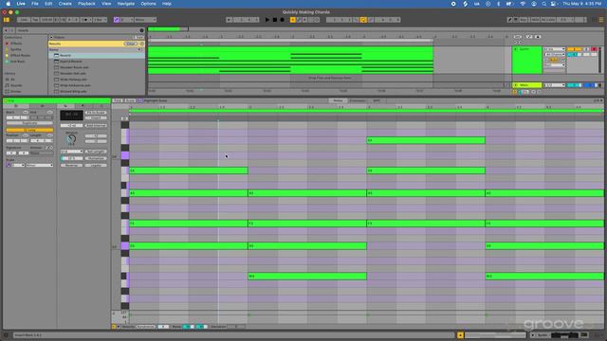Choose the Wicked Wing.adv preset
The image size is (607, 341).
coord(97,91)
